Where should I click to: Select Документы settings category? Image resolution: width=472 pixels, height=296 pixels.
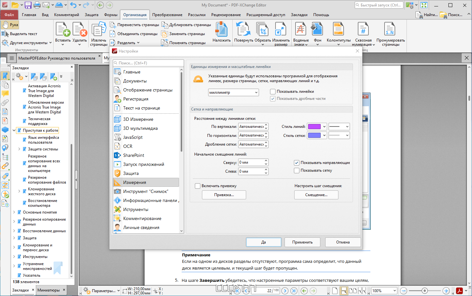click(x=146, y=81)
